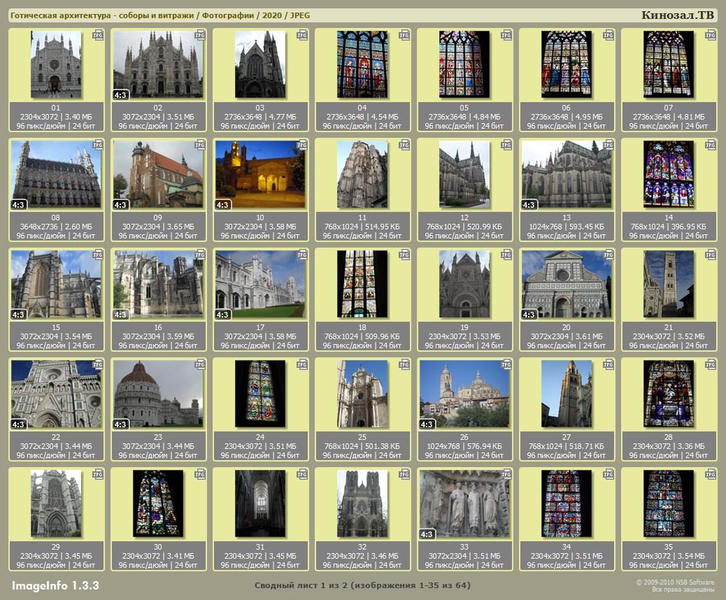The height and width of the screenshot is (600, 726).
Task: Click the 4:3 badge on thumbnail 02
Action: pyautogui.click(x=121, y=94)
